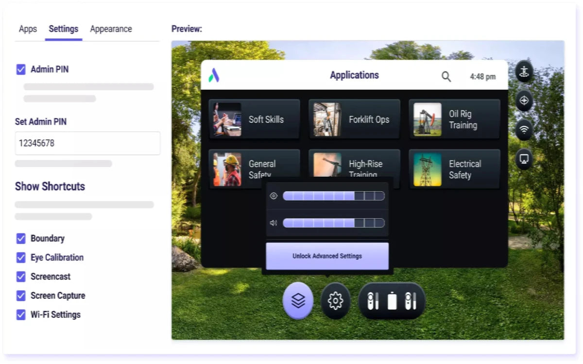Image resolution: width=583 pixels, height=364 pixels.
Task: Uncheck the Admin PIN checkbox
Action: pos(21,69)
